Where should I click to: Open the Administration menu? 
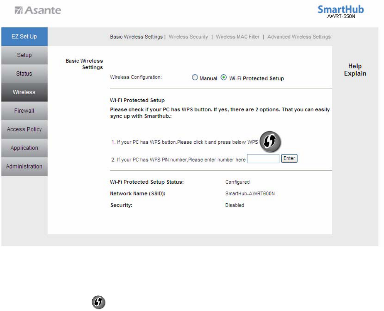24,167
